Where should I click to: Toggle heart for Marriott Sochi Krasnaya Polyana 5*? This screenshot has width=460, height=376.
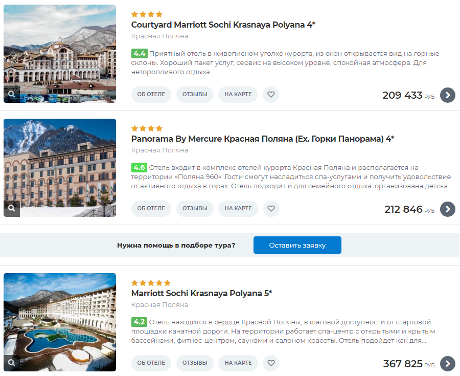click(271, 363)
